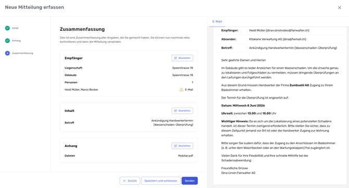Click the Betreff value Ankündigung Handwerkertermin in Inhalt card
The width and height of the screenshot is (349, 188).
coord(172,122)
